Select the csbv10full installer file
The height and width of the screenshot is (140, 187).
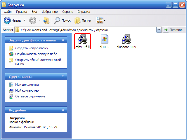(x=82, y=41)
